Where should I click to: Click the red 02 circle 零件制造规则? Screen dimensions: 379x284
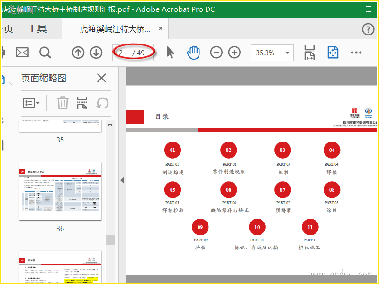pyautogui.click(x=228, y=150)
